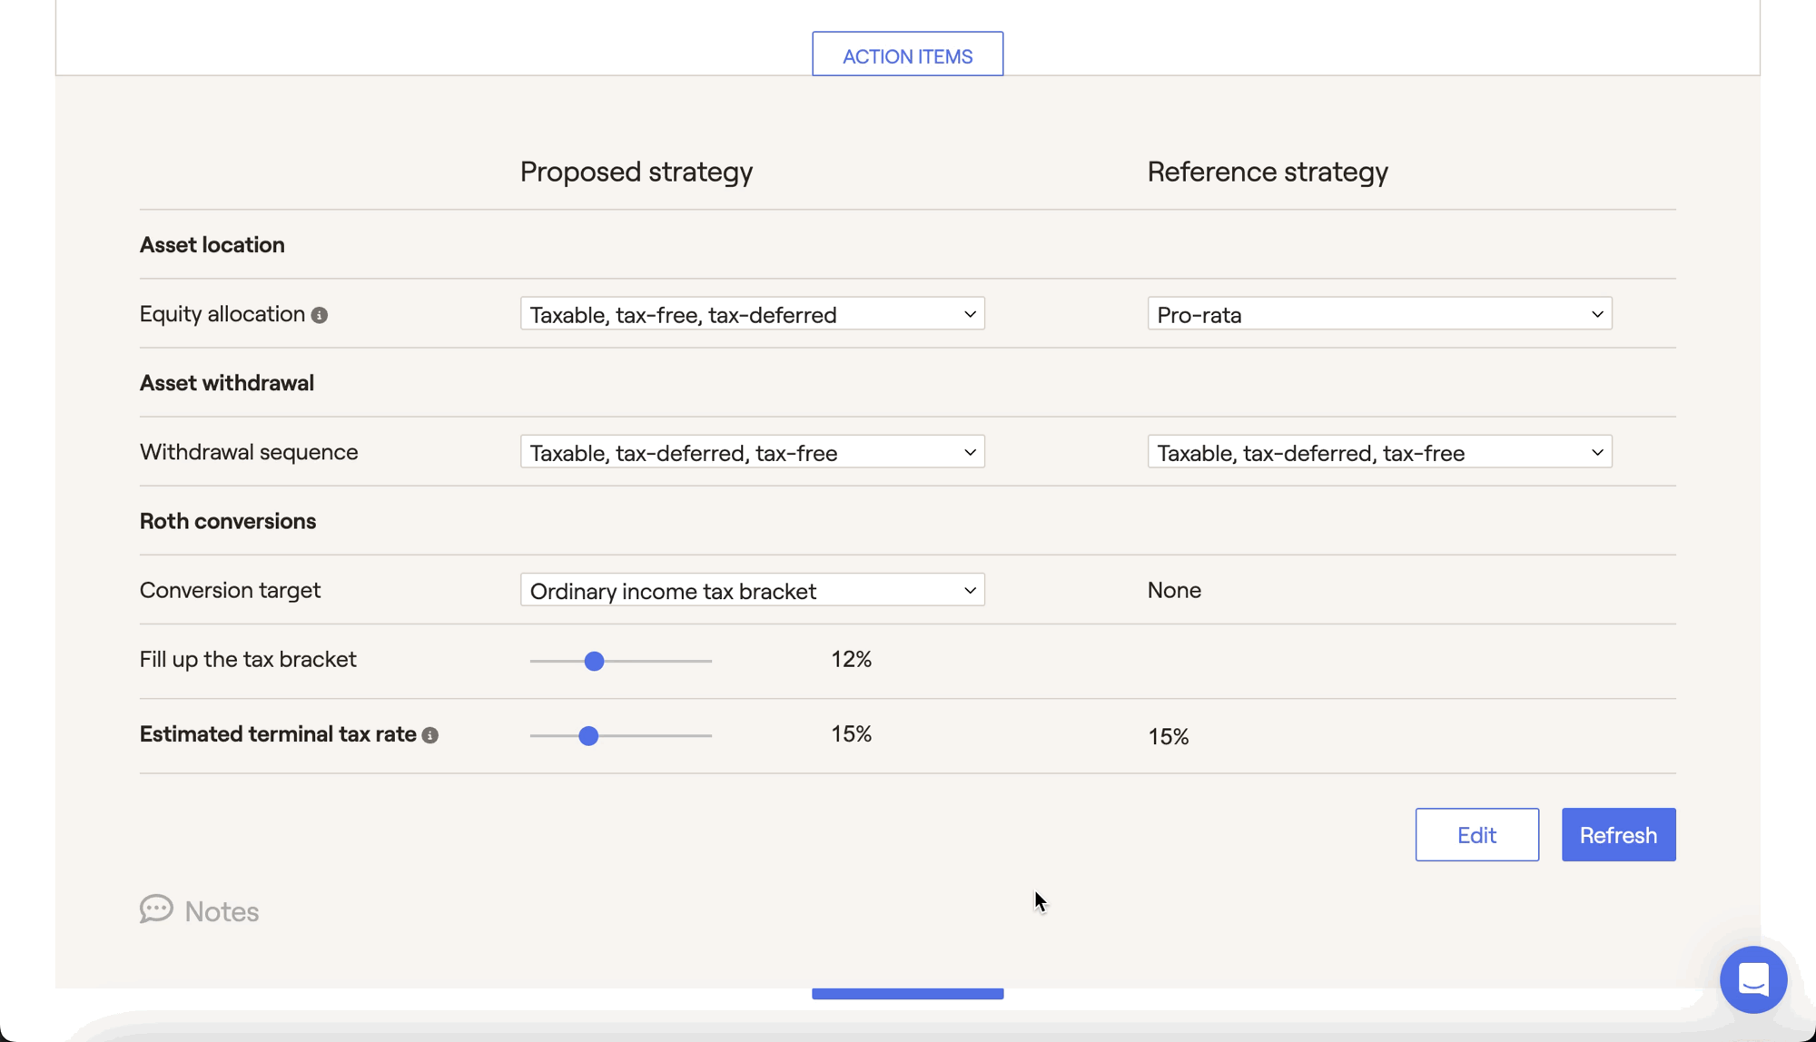The height and width of the screenshot is (1042, 1816).
Task: Click the Estimated terminal tax rate slider handle
Action: pos(588,735)
